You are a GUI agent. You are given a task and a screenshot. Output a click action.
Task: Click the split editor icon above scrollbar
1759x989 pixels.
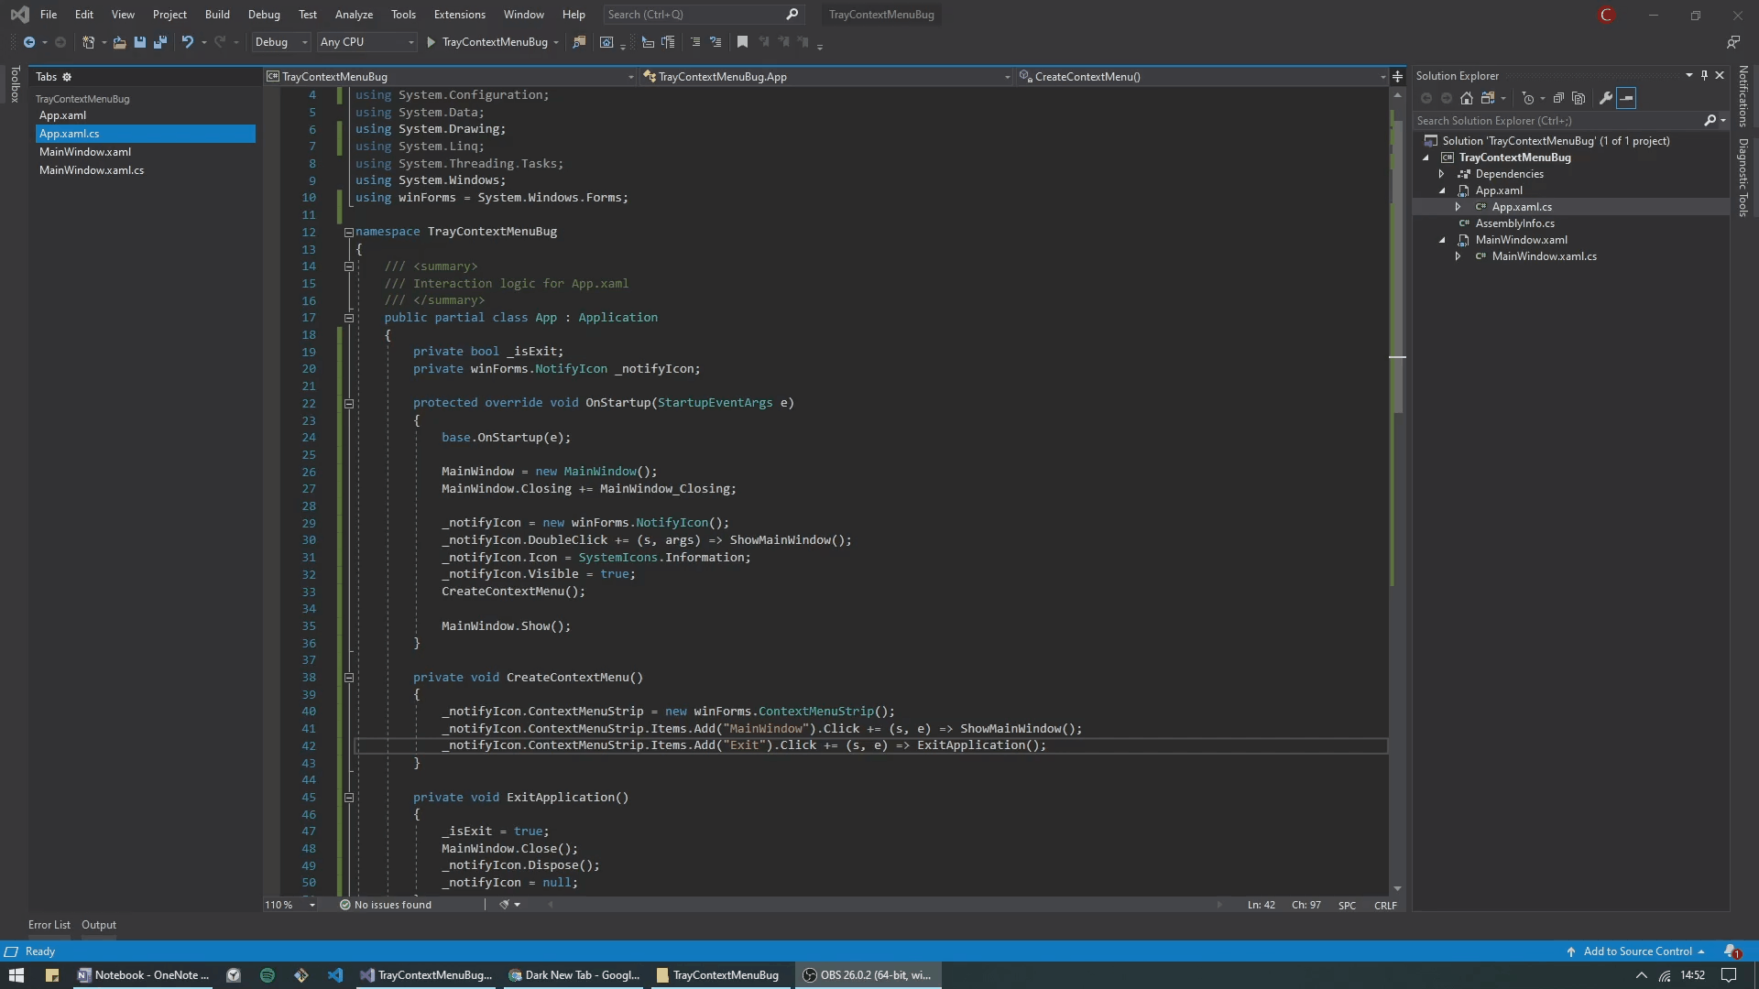(1397, 77)
